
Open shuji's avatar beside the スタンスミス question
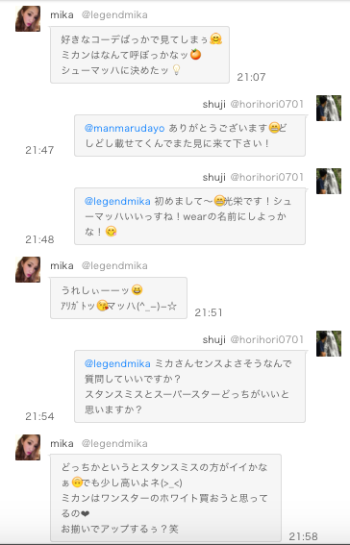329,344
